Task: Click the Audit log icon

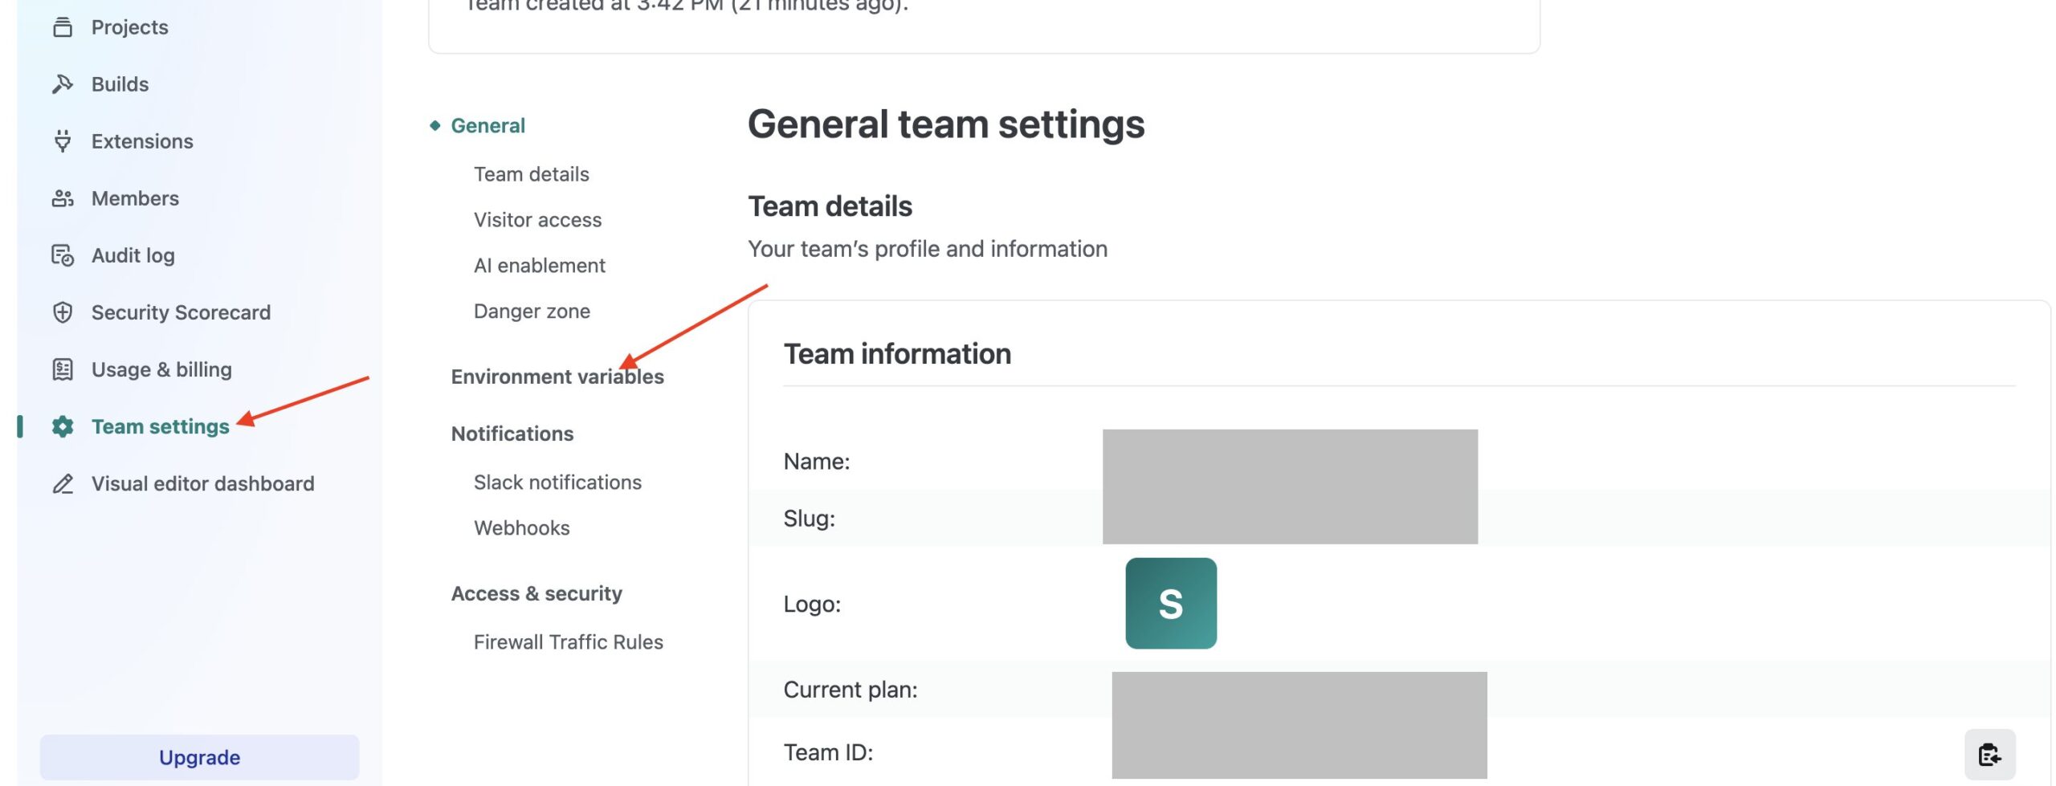Action: (x=63, y=255)
